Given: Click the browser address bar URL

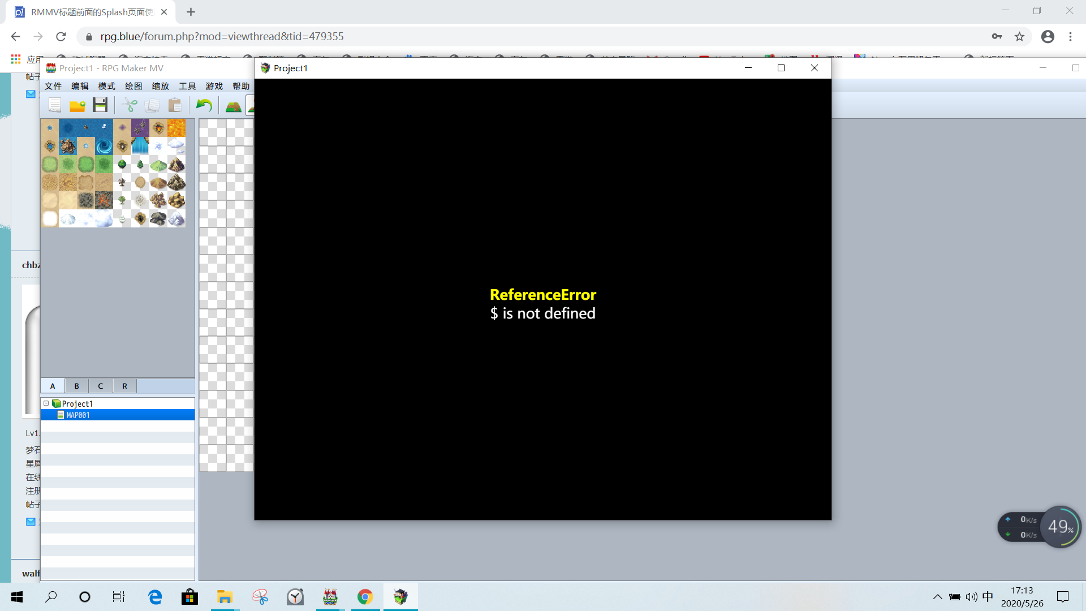Looking at the screenshot, I should pos(222,36).
